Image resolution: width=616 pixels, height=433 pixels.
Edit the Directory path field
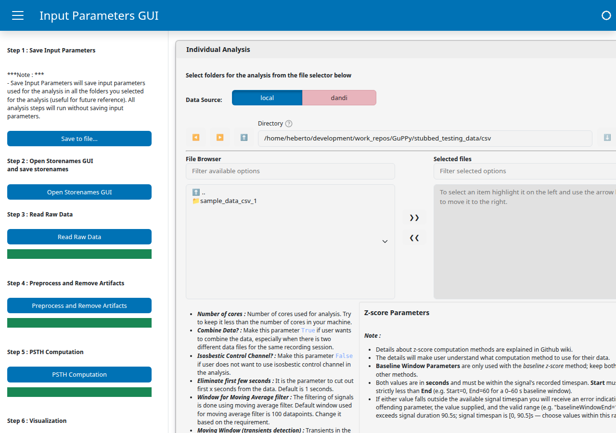(x=425, y=139)
